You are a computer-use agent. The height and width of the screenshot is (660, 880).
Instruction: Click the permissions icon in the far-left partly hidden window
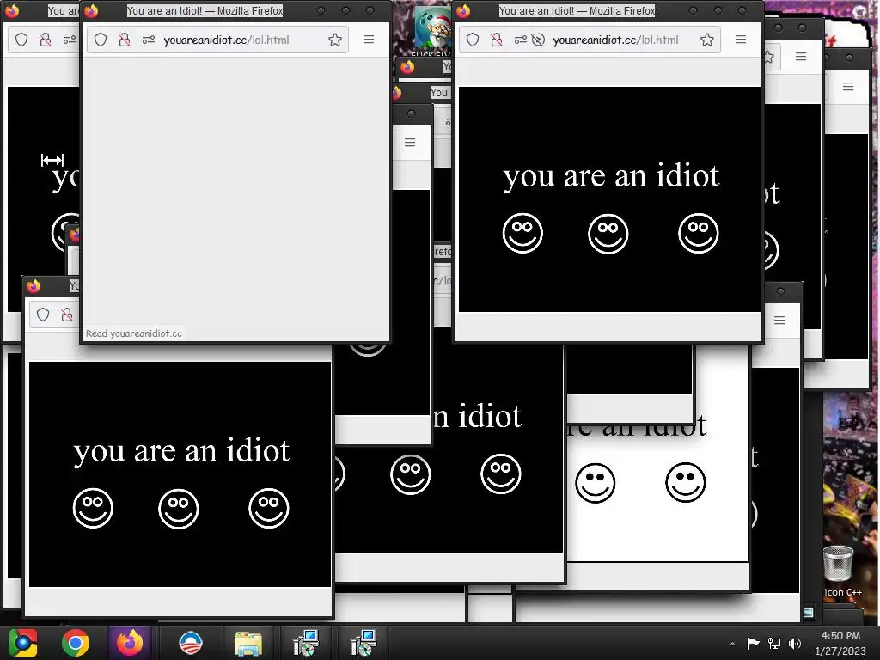point(70,40)
